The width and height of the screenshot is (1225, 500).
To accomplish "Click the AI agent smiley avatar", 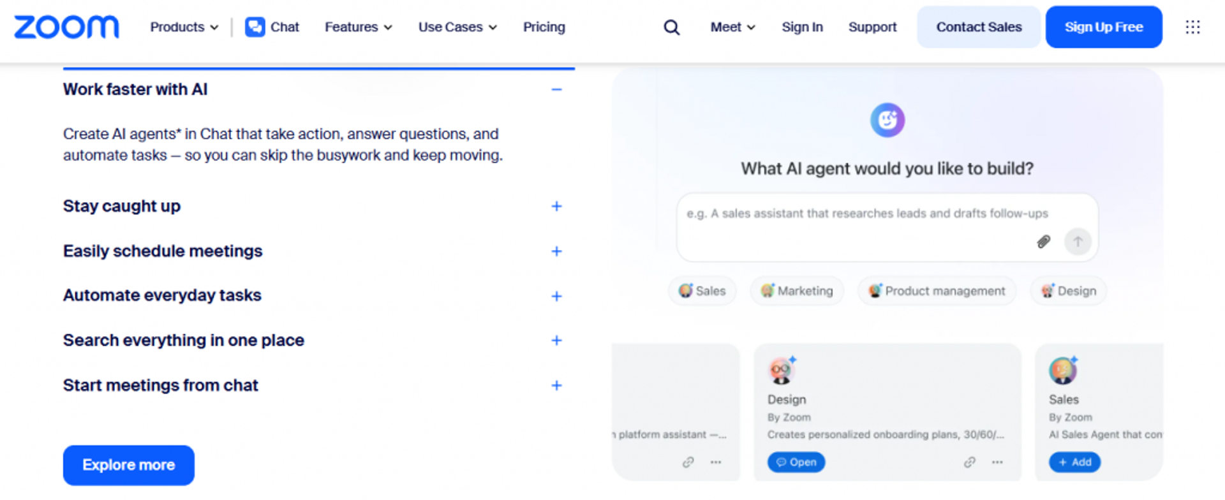I will tap(887, 120).
